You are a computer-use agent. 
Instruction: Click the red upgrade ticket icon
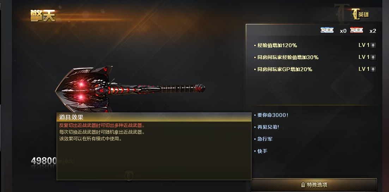point(357,30)
